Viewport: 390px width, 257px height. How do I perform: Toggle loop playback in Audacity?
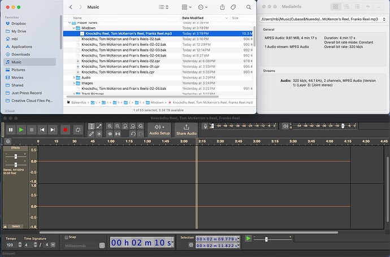click(x=78, y=130)
